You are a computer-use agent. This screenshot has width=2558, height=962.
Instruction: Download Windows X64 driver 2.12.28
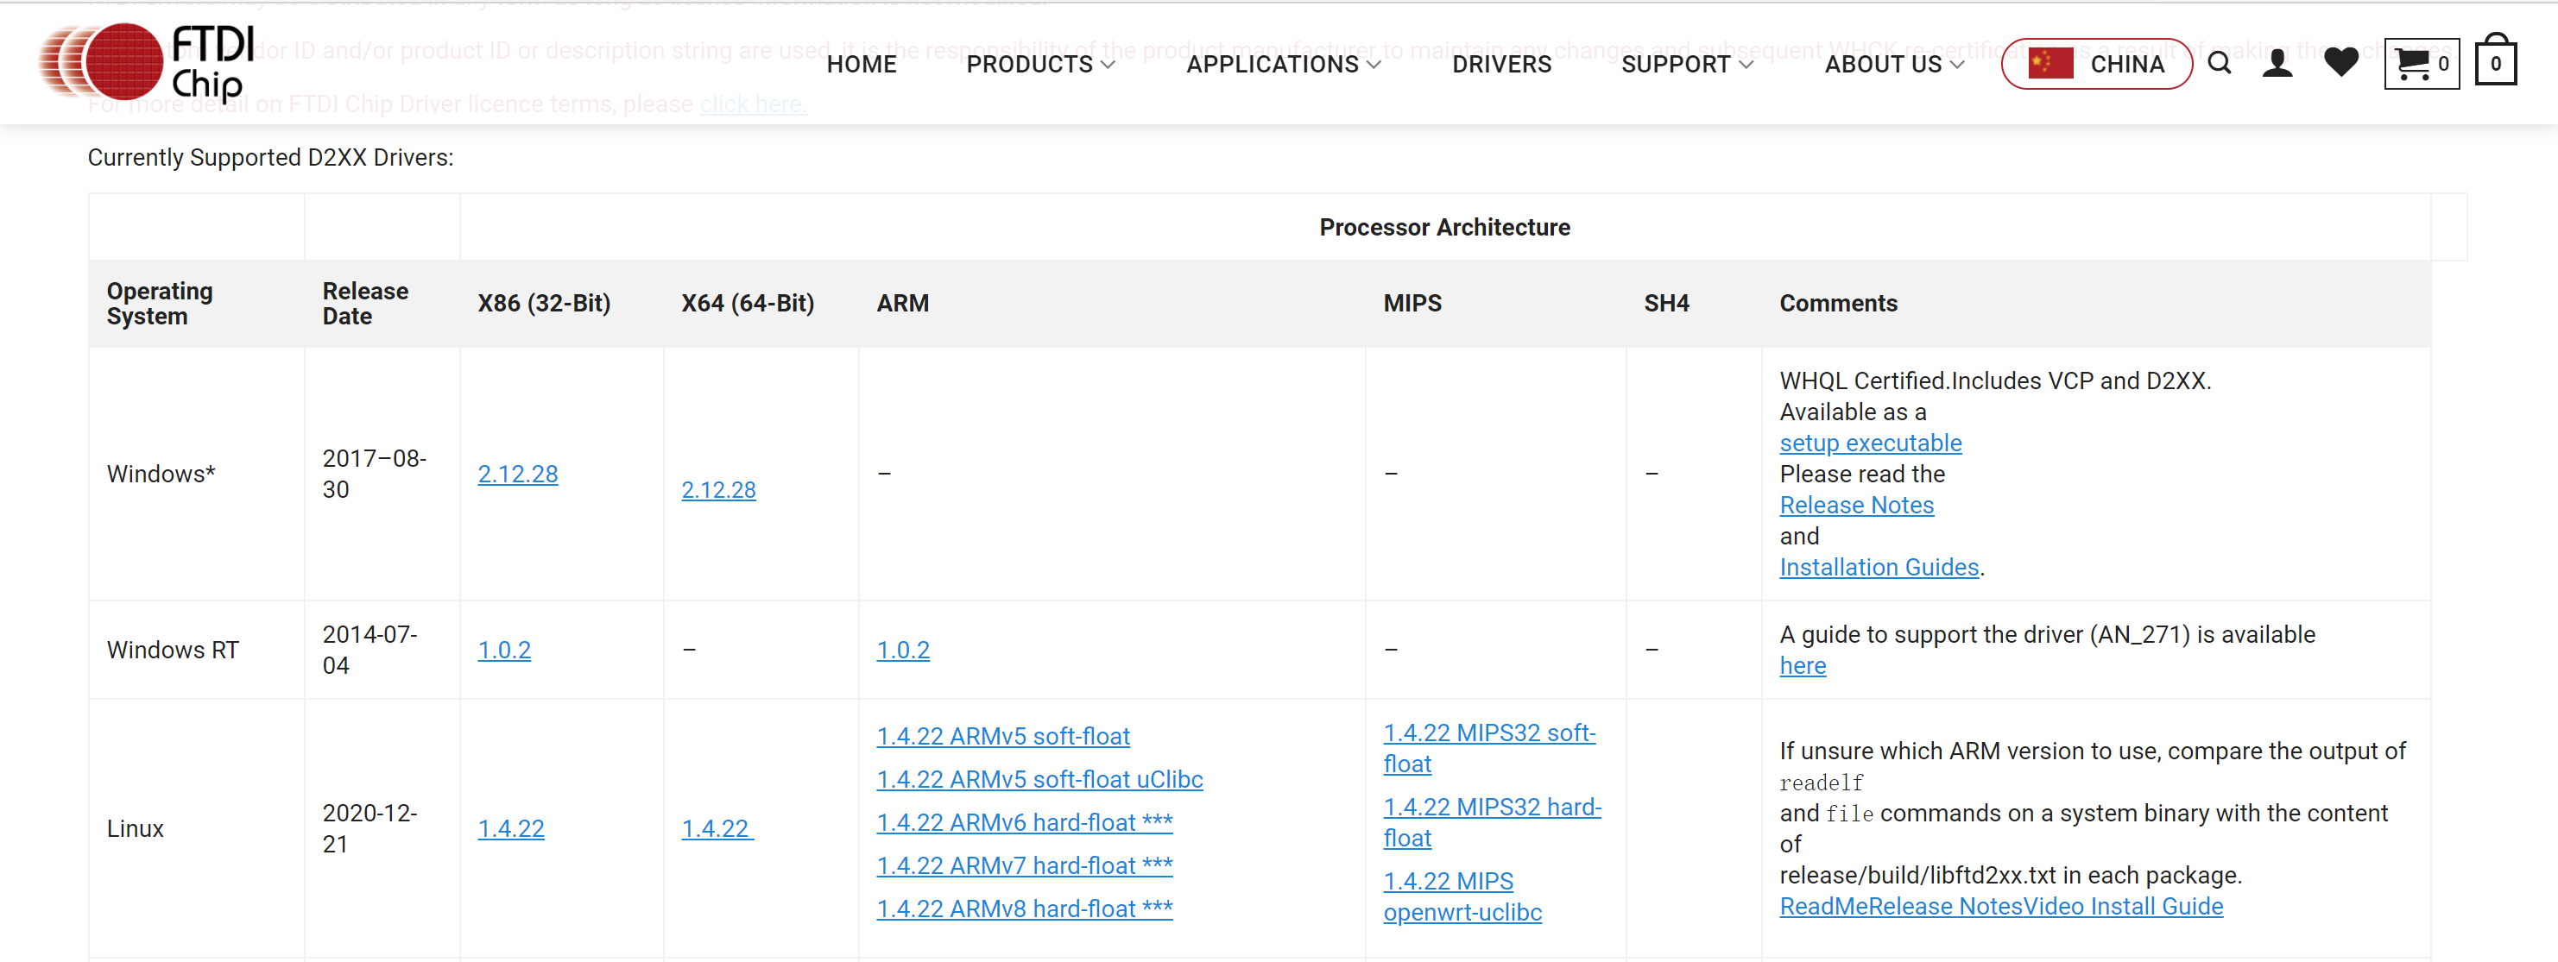click(x=718, y=489)
